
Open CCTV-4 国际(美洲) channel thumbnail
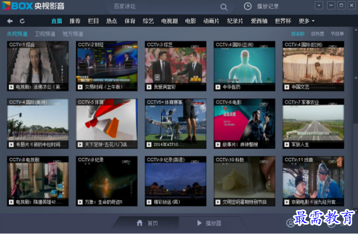coord(38,123)
